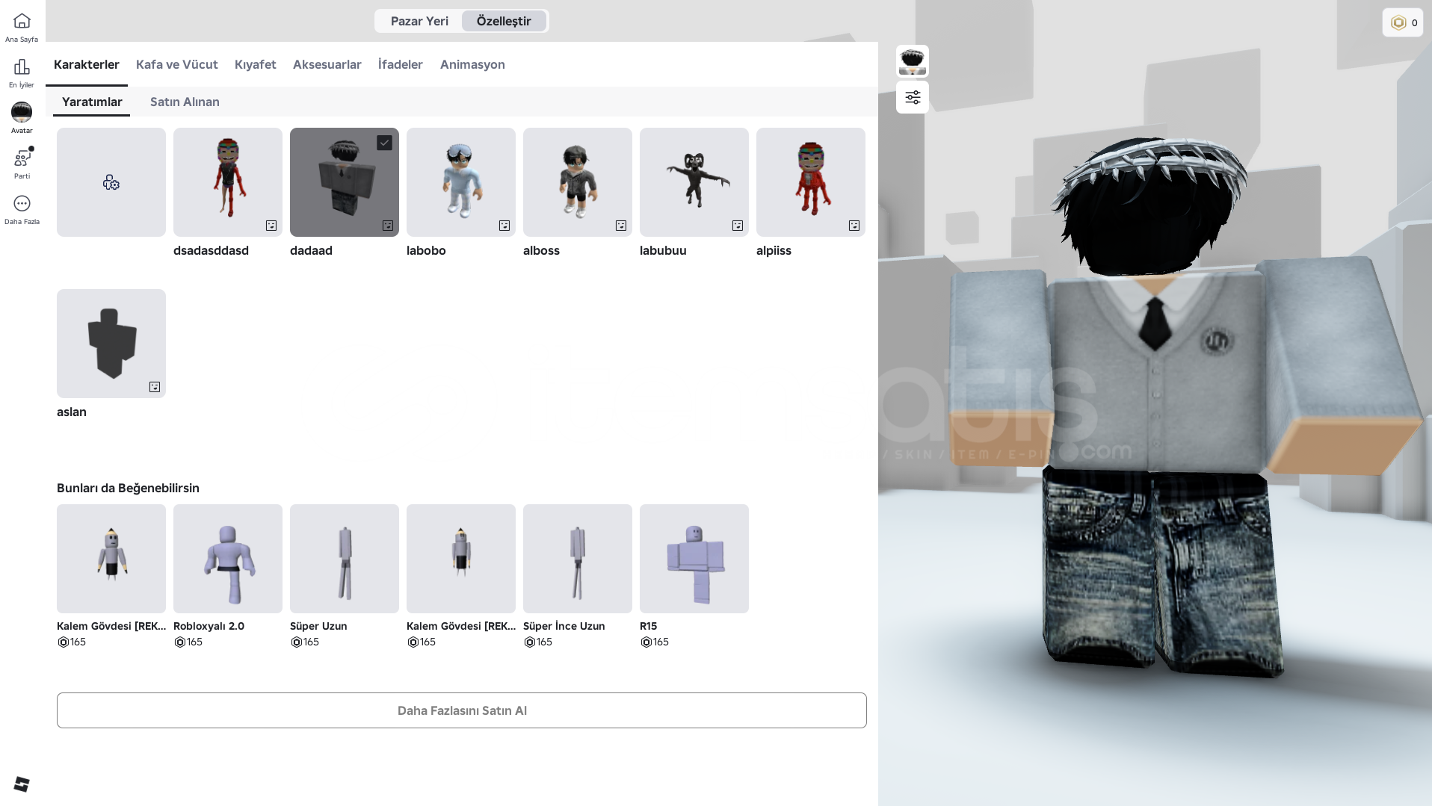Go to Ana Sayfa home icon
This screenshot has height=806, width=1432.
[22, 21]
